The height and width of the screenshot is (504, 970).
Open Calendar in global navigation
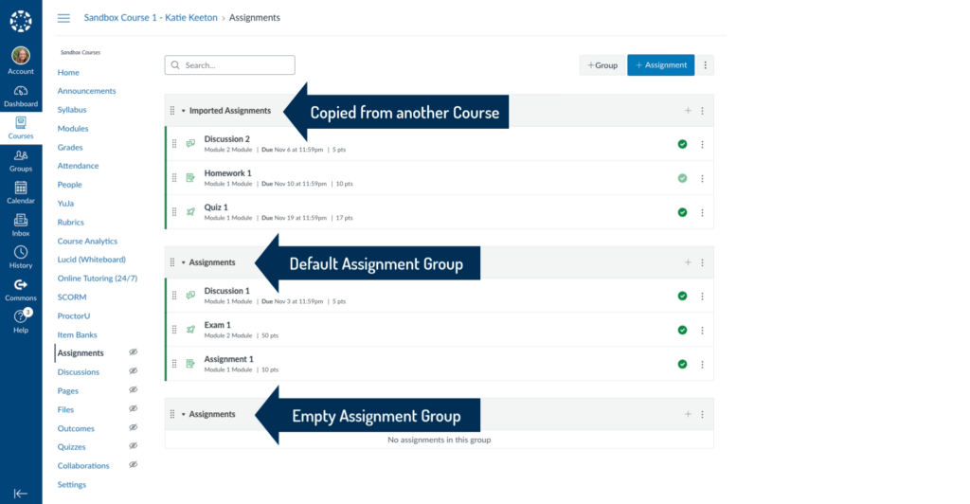click(x=21, y=193)
